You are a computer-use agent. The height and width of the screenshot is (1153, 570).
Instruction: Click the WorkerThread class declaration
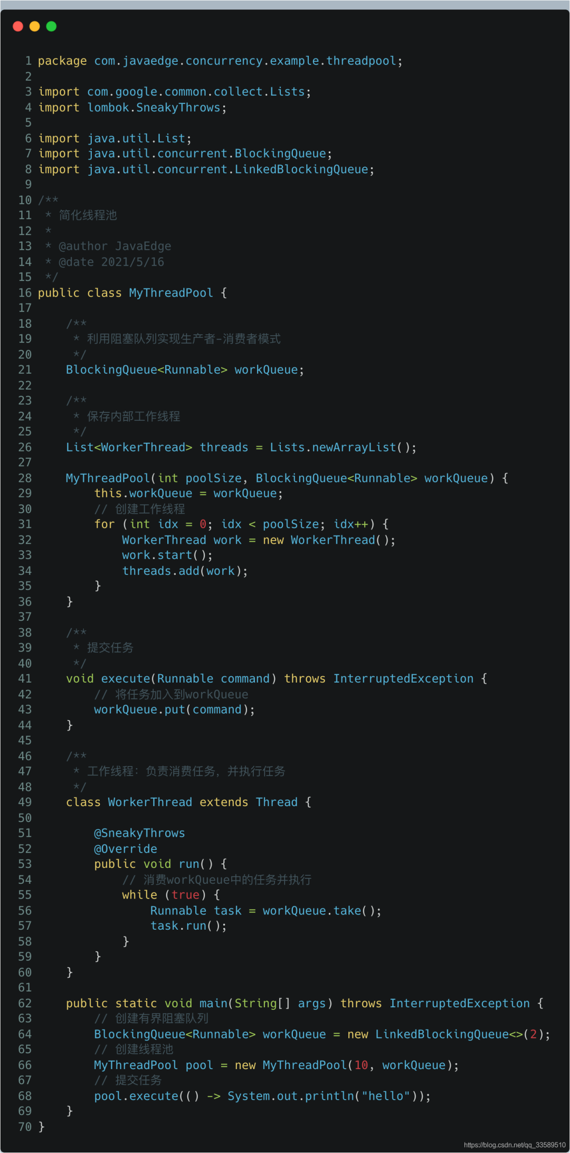pyautogui.click(x=150, y=802)
